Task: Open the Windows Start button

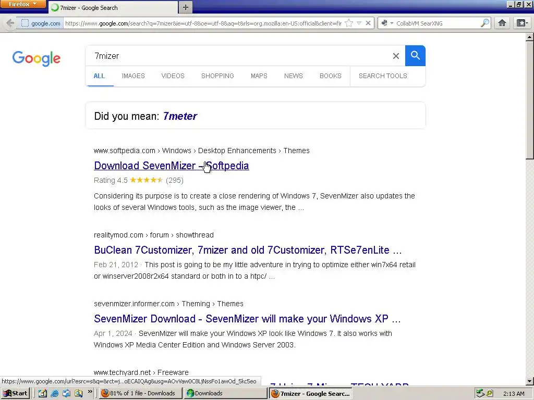Action: pos(15,393)
